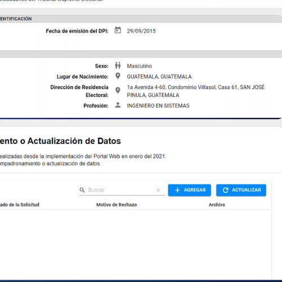Click the calendar icon beside DPI emission date
Viewport: 282px width, 282px height.
click(x=118, y=30)
